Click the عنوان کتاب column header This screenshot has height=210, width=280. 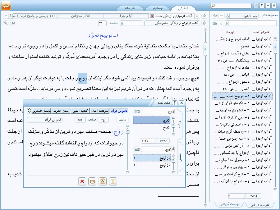tap(260, 32)
